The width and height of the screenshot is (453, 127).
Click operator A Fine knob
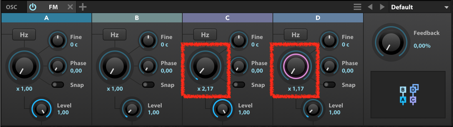(57, 40)
